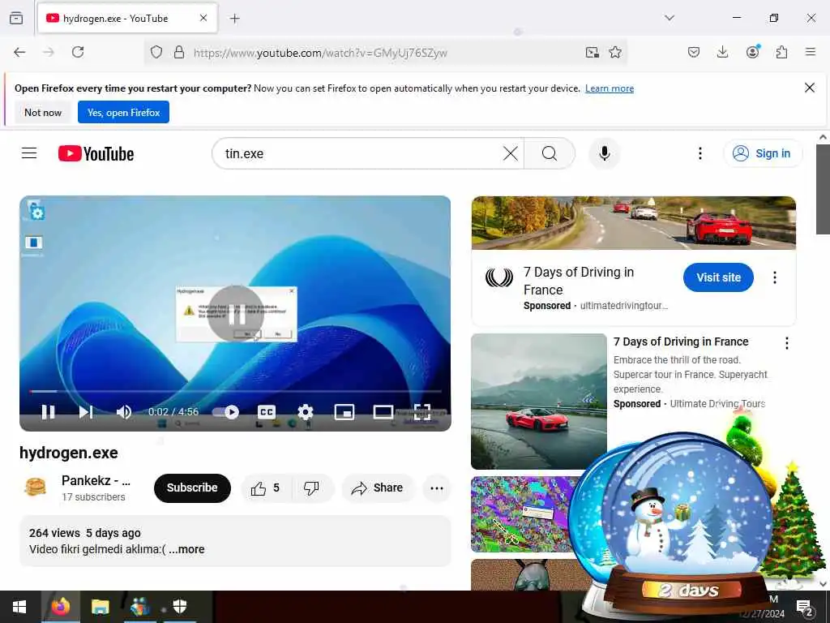Open the tracking protection shield icon
The width and height of the screenshot is (830, 623).
point(156,52)
